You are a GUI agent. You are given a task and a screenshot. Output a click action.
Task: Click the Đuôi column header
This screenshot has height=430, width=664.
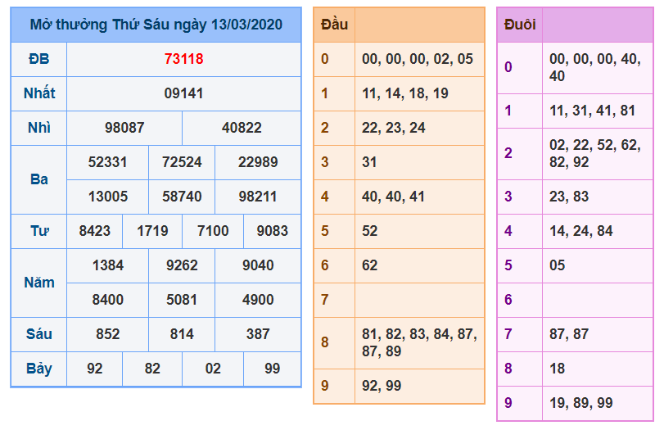pyautogui.click(x=520, y=25)
